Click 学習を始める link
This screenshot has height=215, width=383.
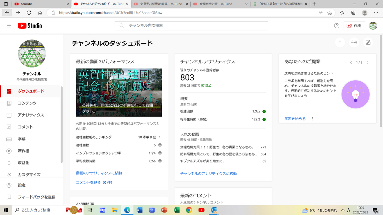(x=295, y=119)
